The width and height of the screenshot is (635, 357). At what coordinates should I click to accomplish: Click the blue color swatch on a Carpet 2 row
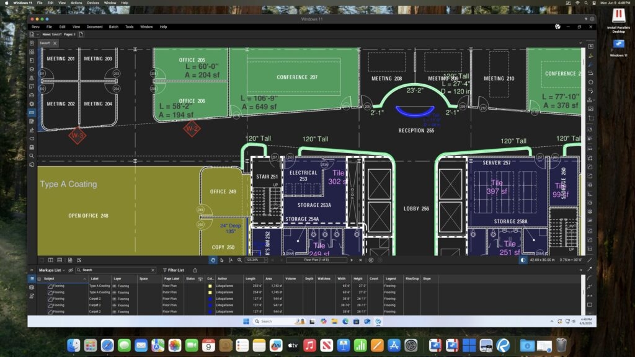click(x=210, y=298)
